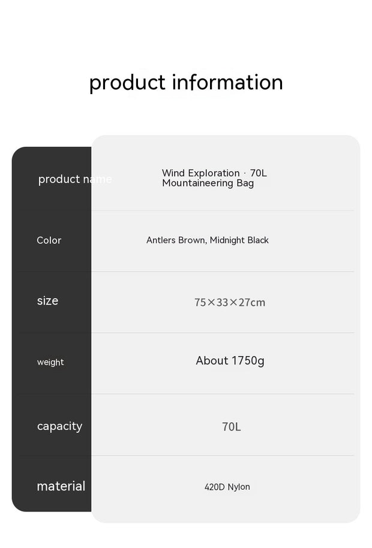Click the word "Bag" in product name

click(245, 183)
